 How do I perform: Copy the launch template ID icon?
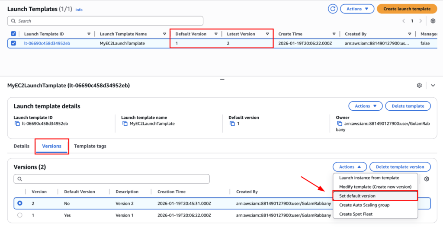[17, 124]
